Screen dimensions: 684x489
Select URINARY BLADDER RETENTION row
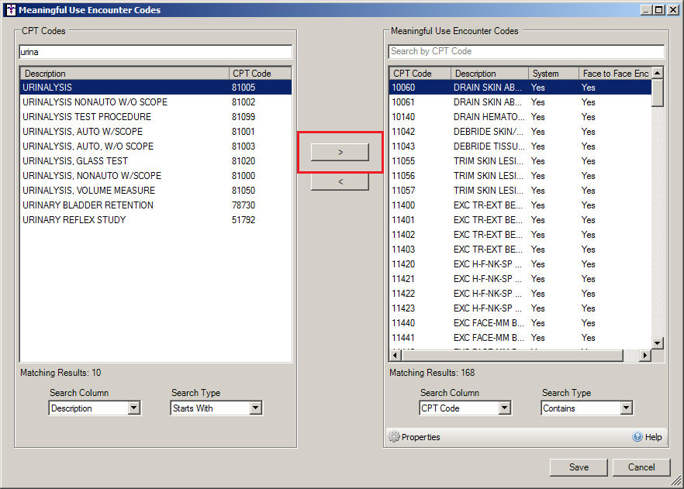(156, 205)
